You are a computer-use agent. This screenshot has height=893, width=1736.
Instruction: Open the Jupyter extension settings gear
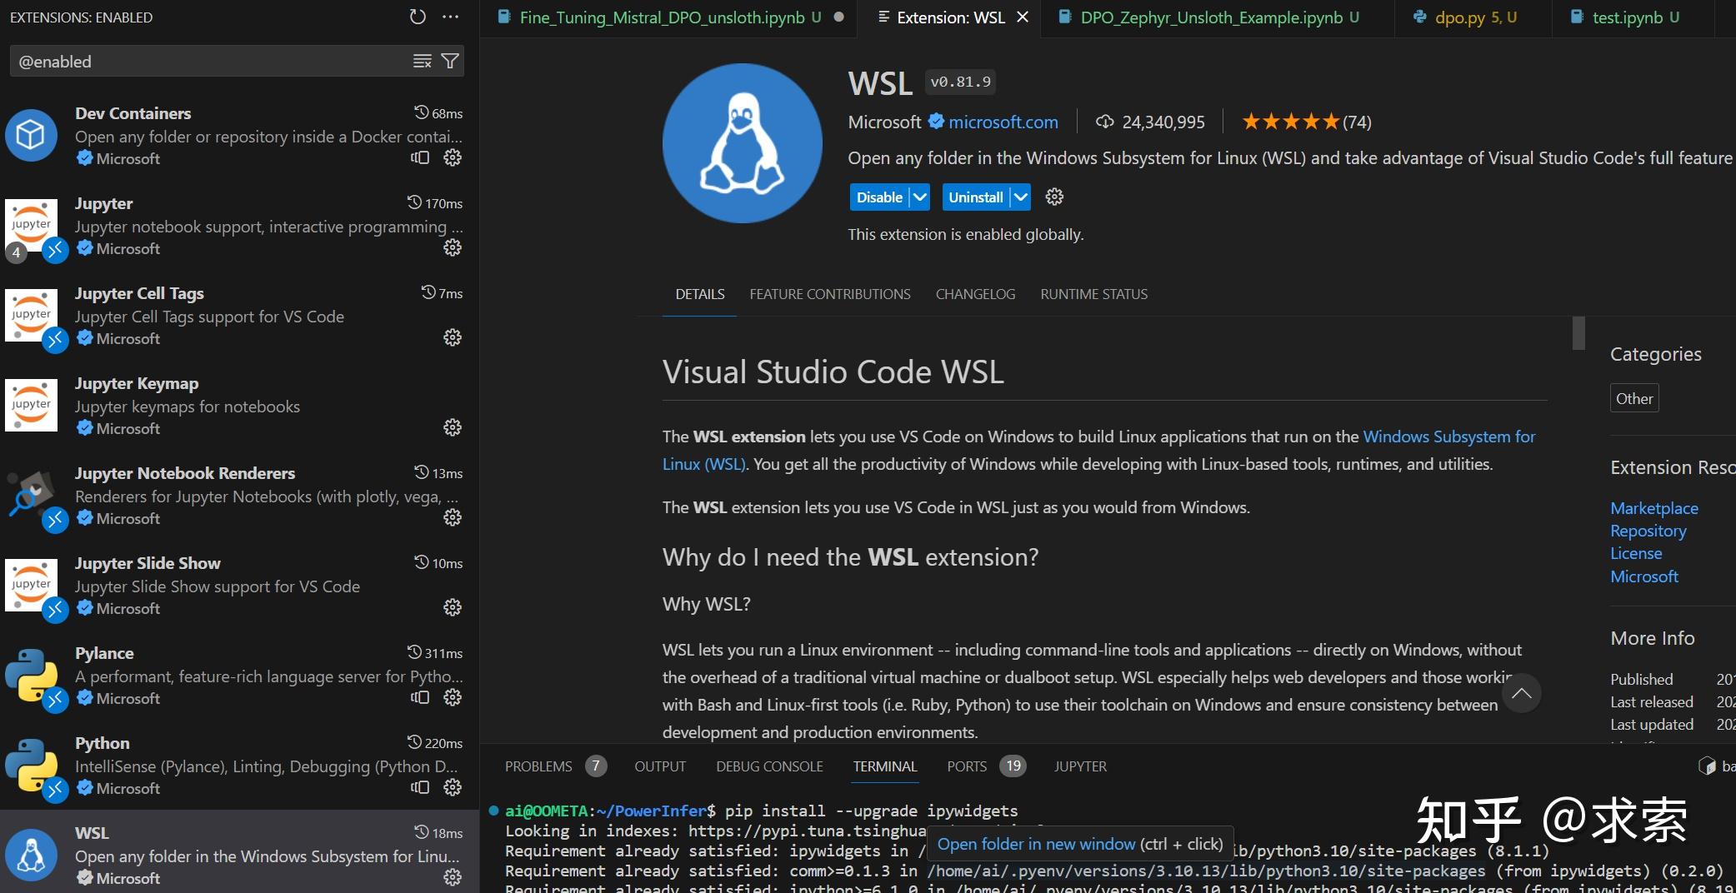[x=451, y=247]
